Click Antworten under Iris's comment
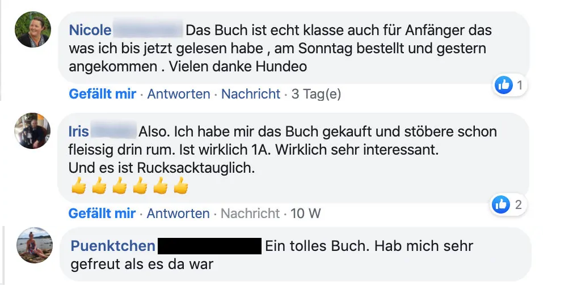This screenshot has width=573, height=290. pos(178,214)
